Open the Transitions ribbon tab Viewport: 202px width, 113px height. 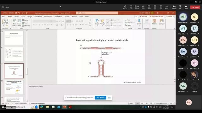(38, 17)
